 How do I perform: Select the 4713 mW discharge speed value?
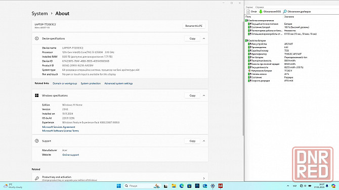(288, 81)
